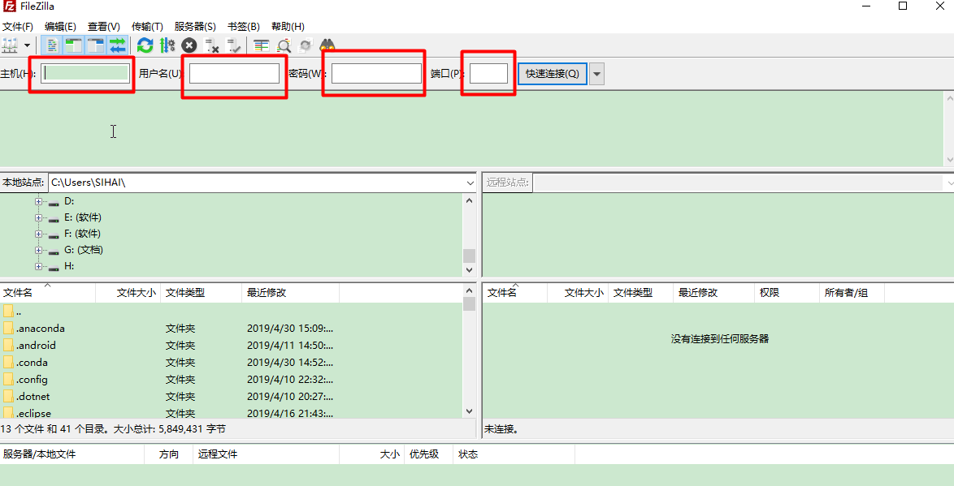Expand the D: drive node

click(x=38, y=201)
